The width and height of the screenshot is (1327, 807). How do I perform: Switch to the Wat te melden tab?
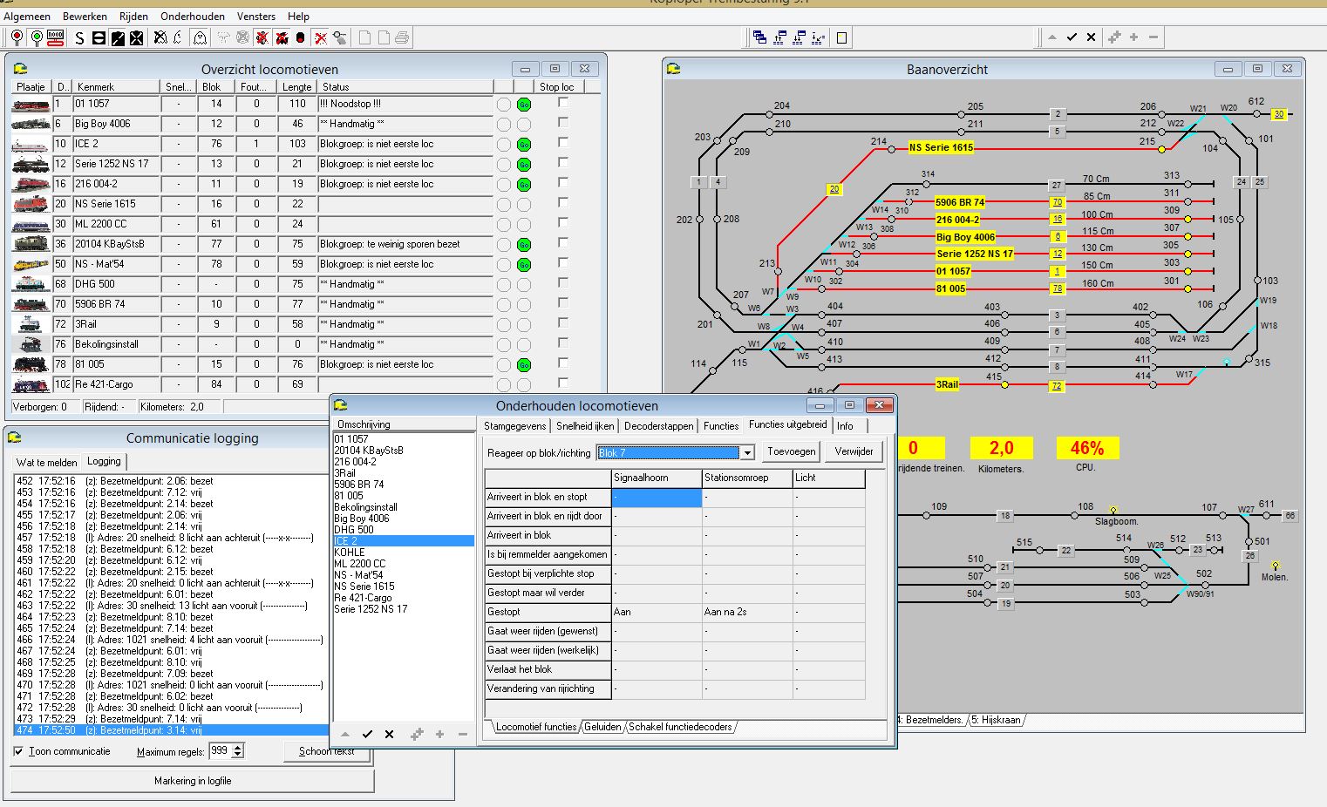[46, 463]
